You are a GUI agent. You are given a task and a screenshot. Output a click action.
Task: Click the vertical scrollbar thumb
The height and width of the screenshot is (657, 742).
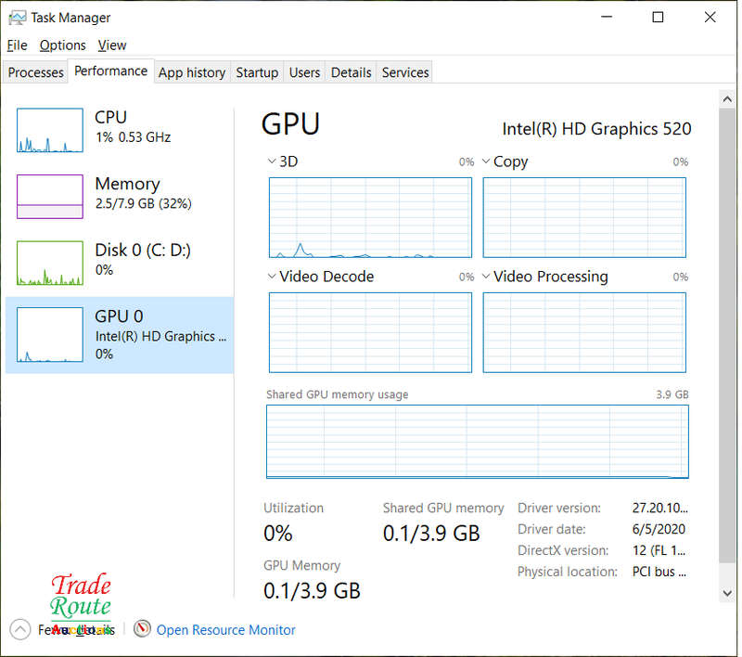coord(727,335)
